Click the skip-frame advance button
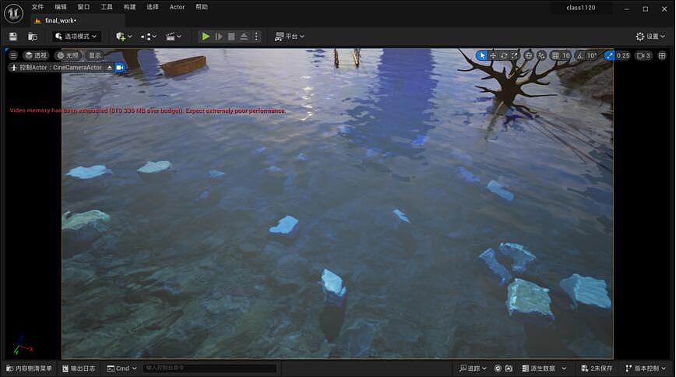This screenshot has width=676, height=377. 219,37
